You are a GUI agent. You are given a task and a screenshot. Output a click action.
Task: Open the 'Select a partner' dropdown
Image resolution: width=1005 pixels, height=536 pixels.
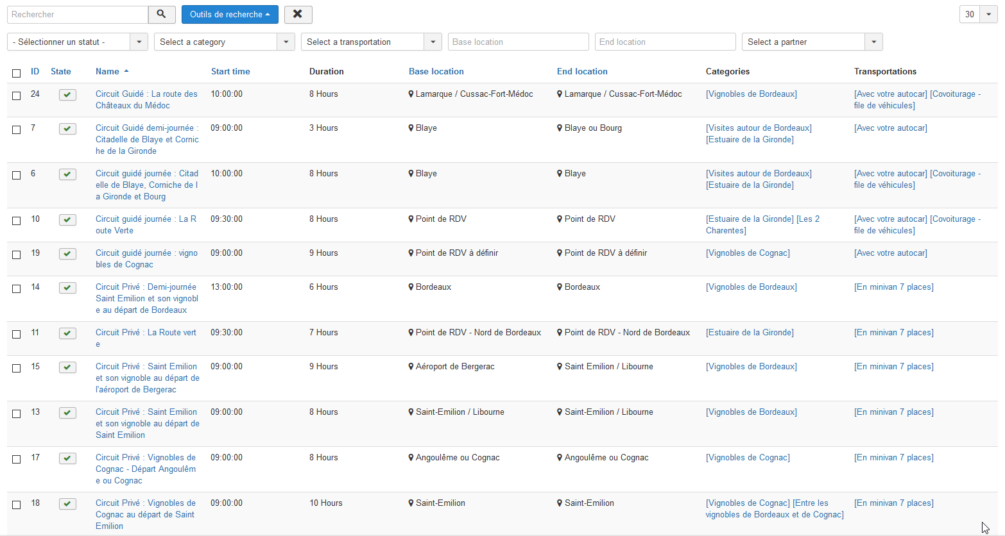click(x=812, y=42)
